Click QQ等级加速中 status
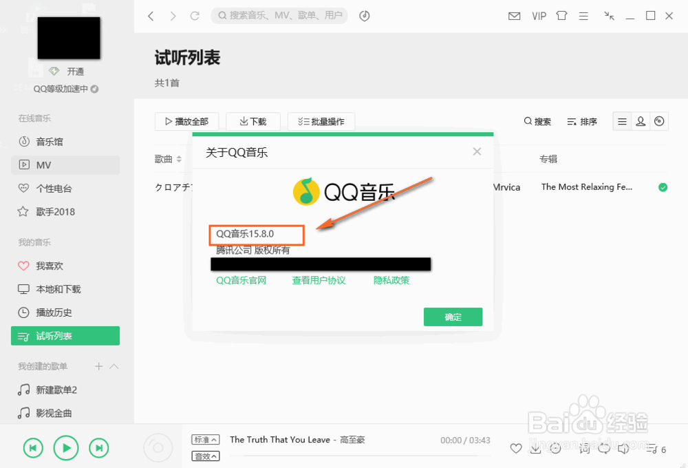This screenshot has width=688, height=468. point(65,89)
